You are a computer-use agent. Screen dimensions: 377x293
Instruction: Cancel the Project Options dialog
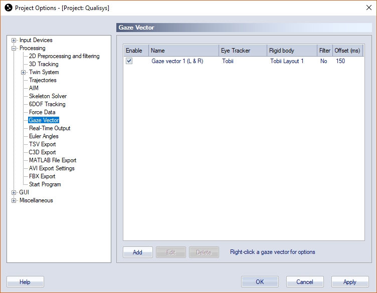tap(305, 282)
